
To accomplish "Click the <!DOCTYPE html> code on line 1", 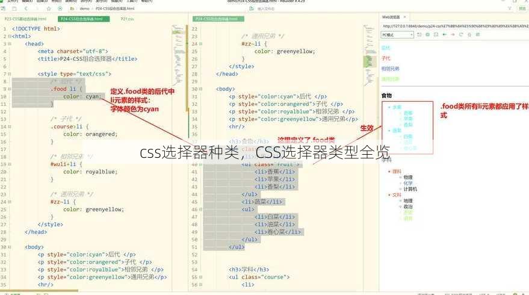I will pyautogui.click(x=36, y=29).
